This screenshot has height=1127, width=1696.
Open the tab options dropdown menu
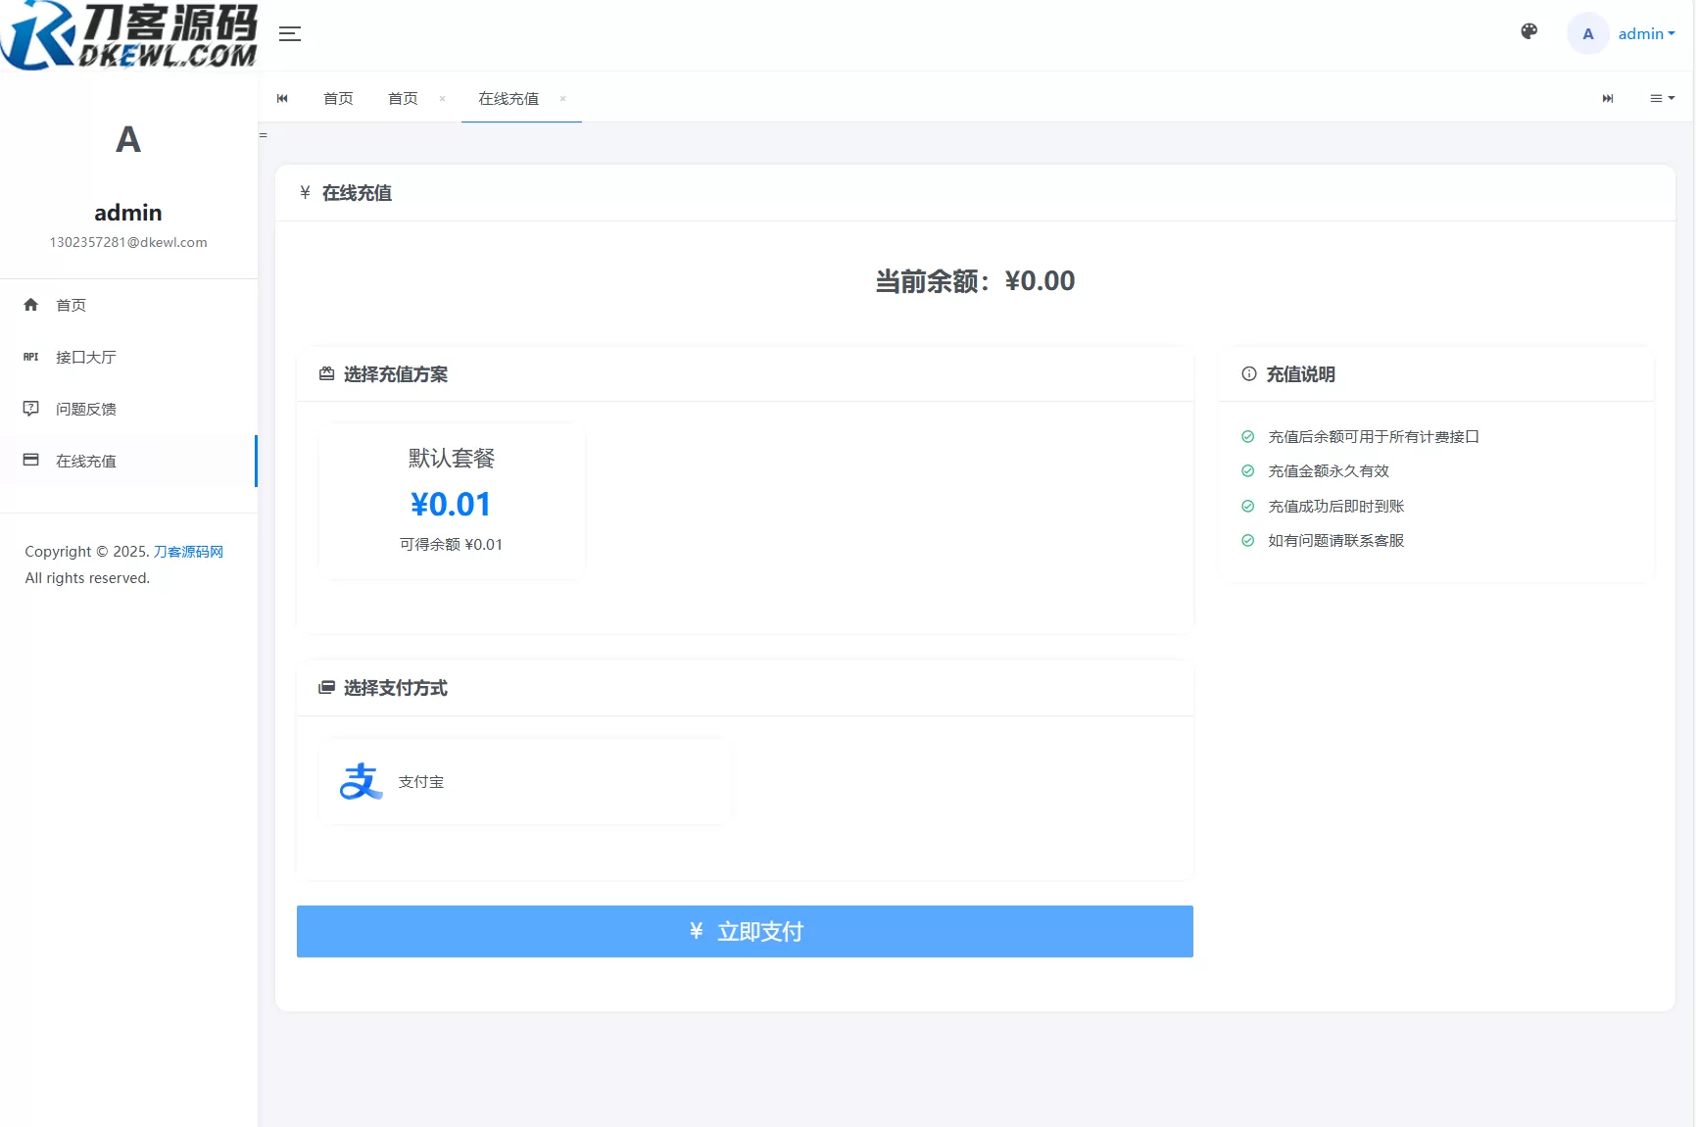(1663, 98)
